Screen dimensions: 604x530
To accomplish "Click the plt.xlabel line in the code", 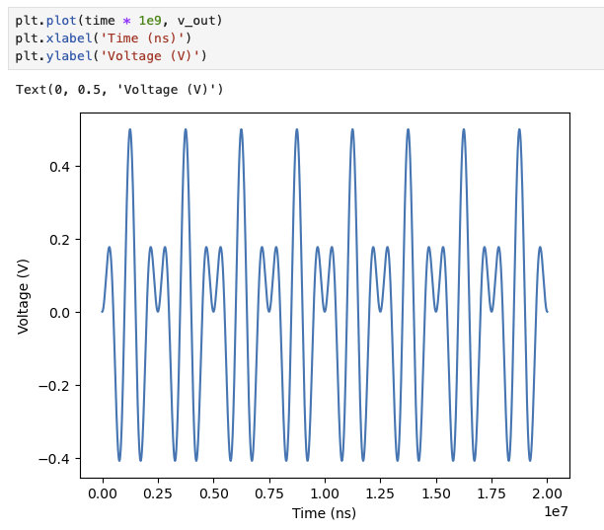I will point(110,38).
